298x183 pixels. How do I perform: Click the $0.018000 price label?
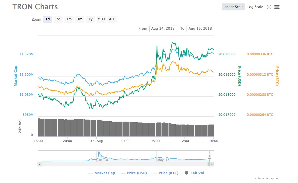point(227,95)
